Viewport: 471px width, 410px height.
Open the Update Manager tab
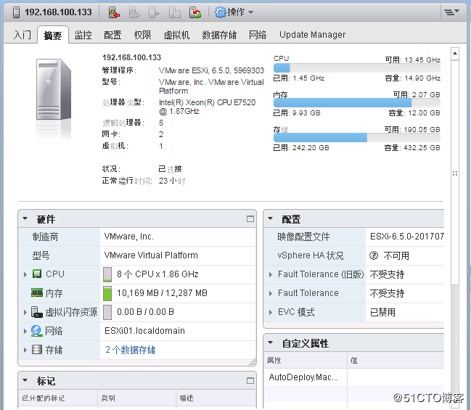click(312, 35)
